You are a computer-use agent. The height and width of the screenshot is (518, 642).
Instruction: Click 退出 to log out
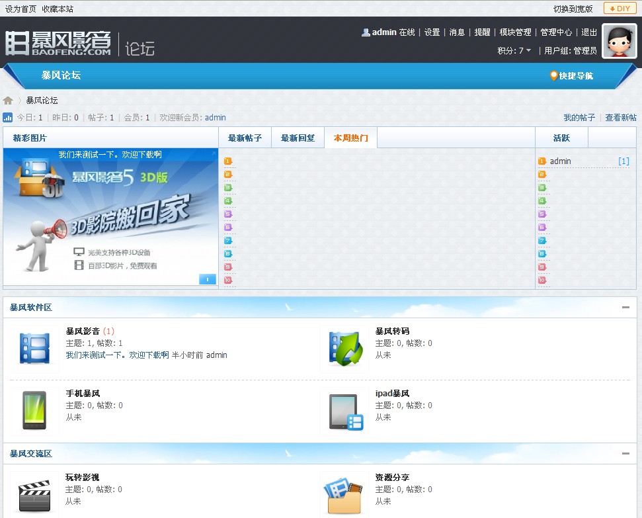pyautogui.click(x=589, y=32)
